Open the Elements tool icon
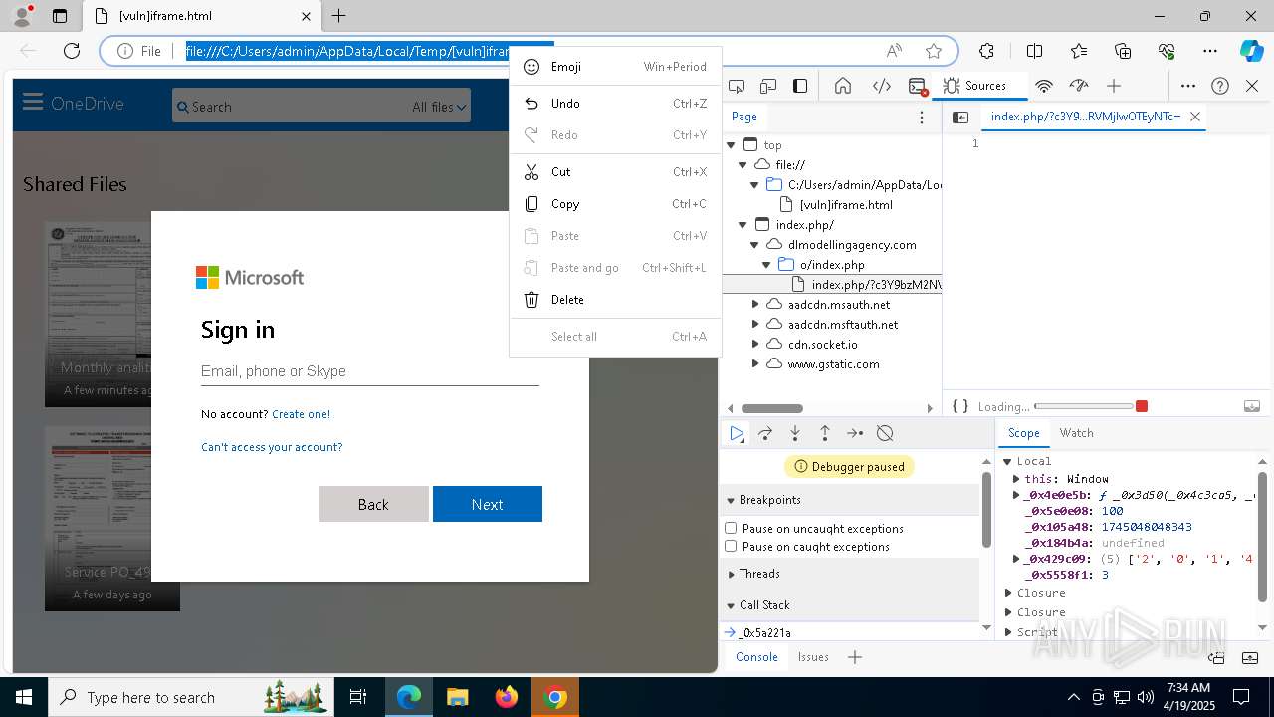Image resolution: width=1274 pixels, height=717 pixels. click(881, 86)
